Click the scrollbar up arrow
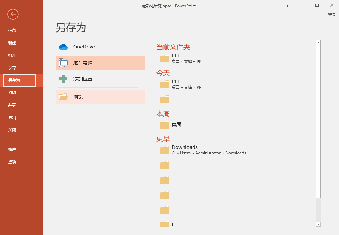The width and height of the screenshot is (339, 235). coord(318,42)
